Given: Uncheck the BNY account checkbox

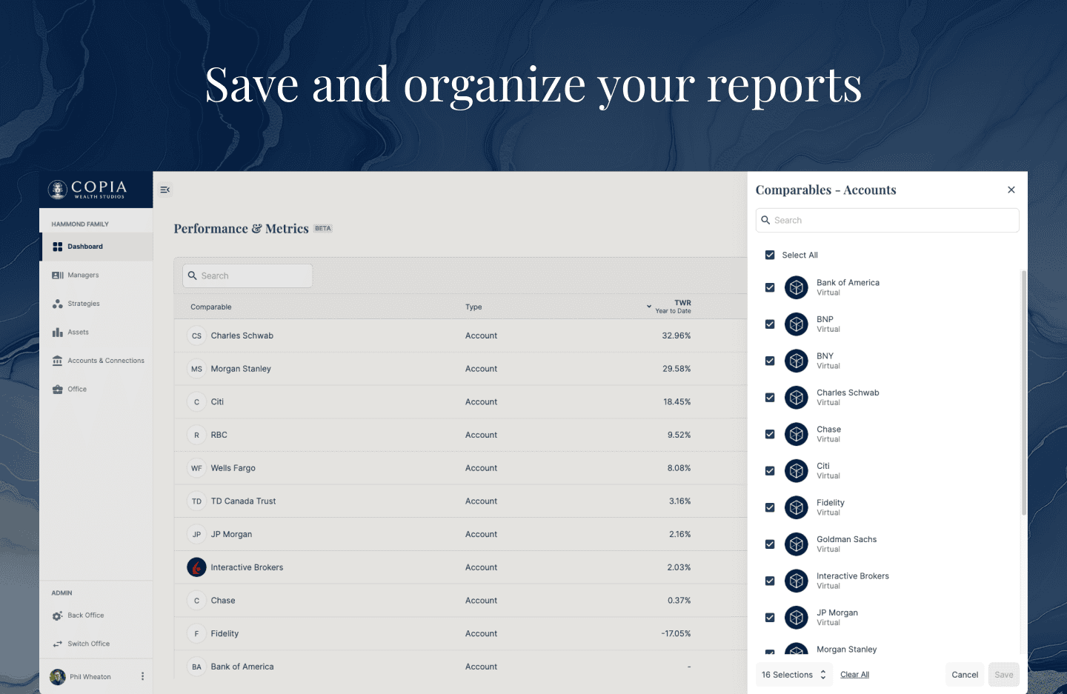Looking at the screenshot, I should 770,361.
